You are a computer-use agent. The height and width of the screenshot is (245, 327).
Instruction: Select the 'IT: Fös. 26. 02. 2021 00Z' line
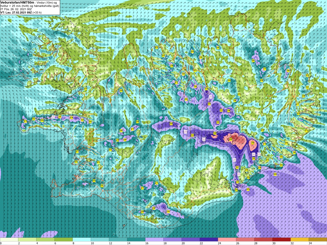point(16,9)
